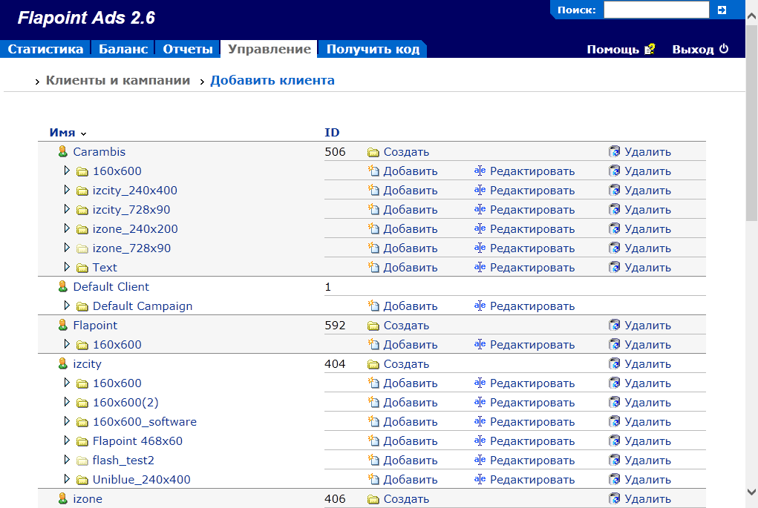Expand the izone_240x200 campaign triangle

[x=67, y=228]
